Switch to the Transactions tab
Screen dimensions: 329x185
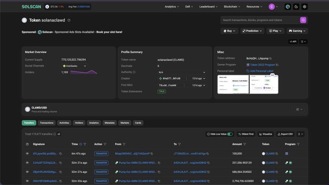tap(46, 123)
